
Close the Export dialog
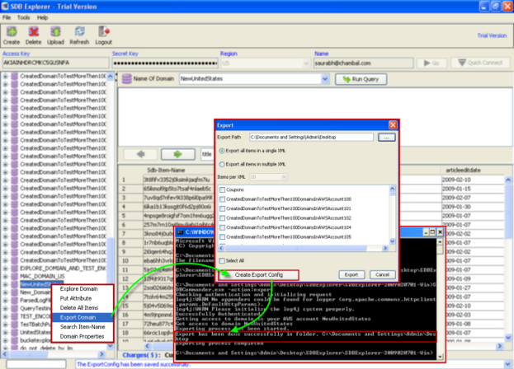(393, 125)
